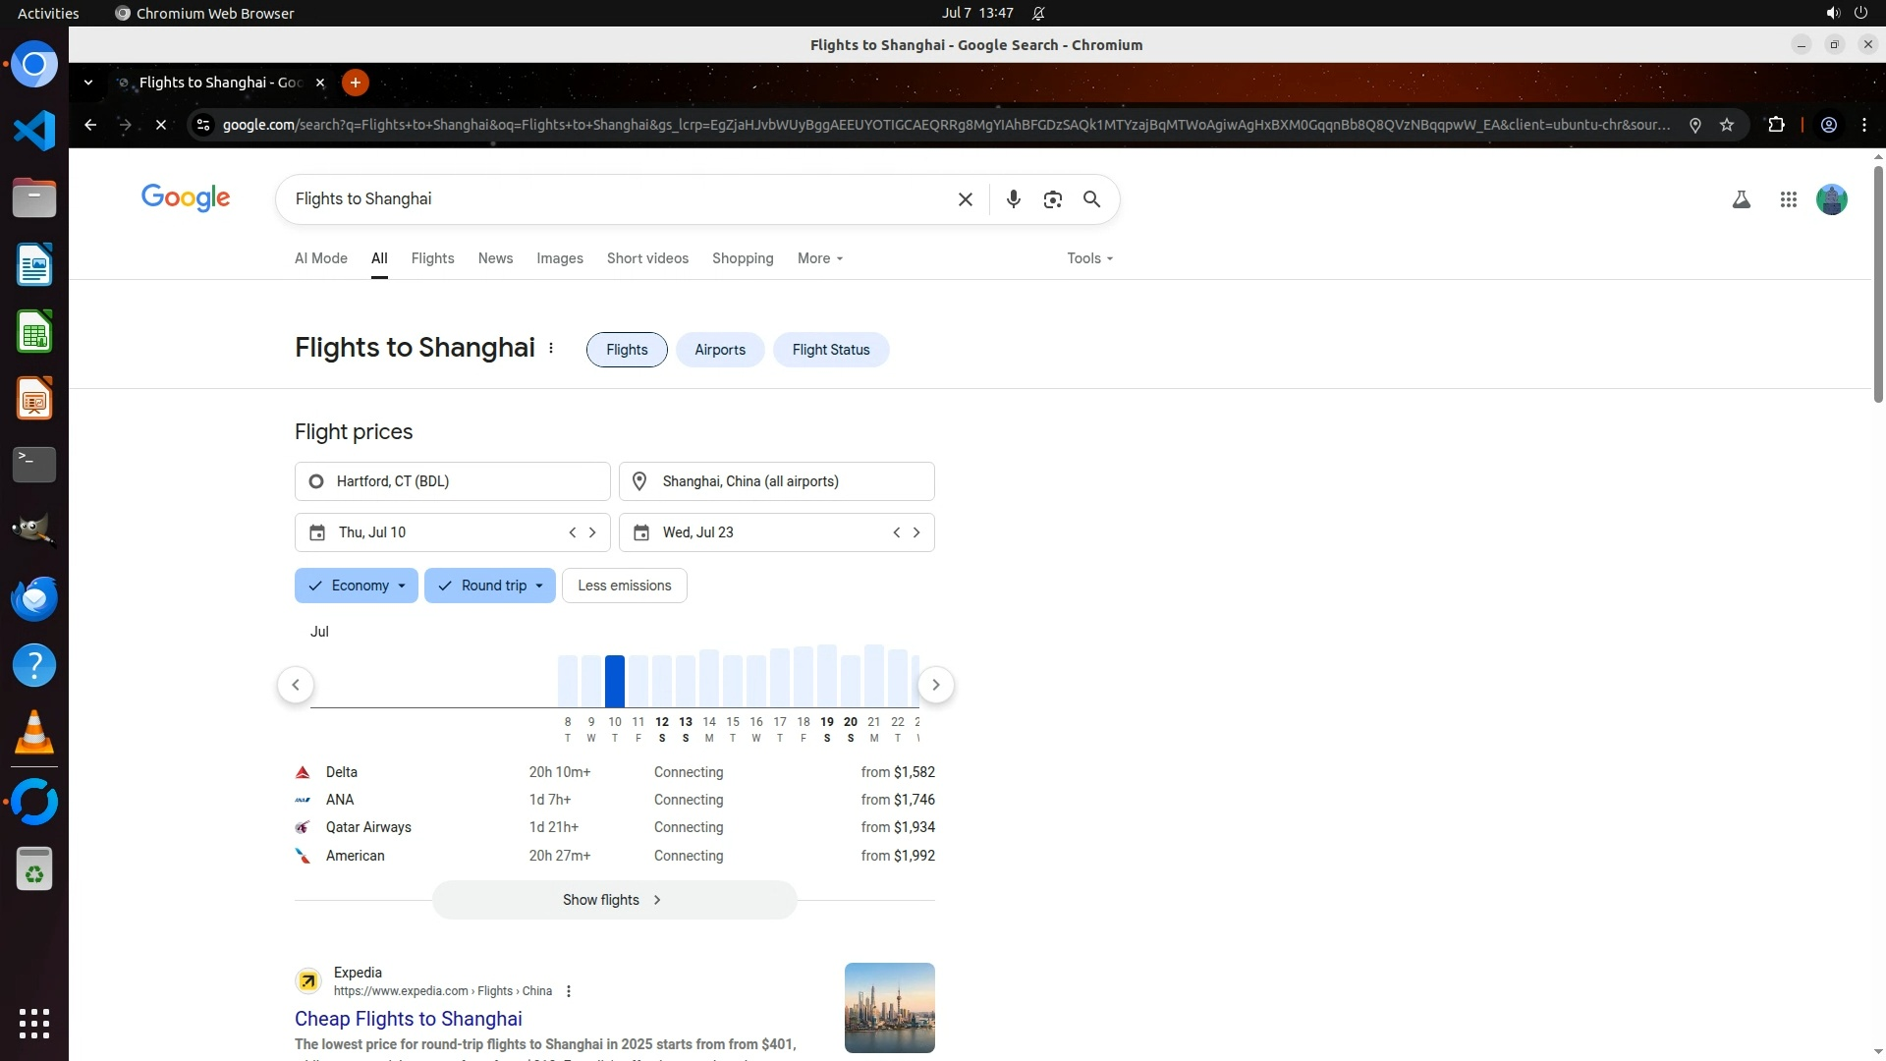Click the voice search microphone icon
This screenshot has height=1061, width=1886.
[x=1013, y=199]
